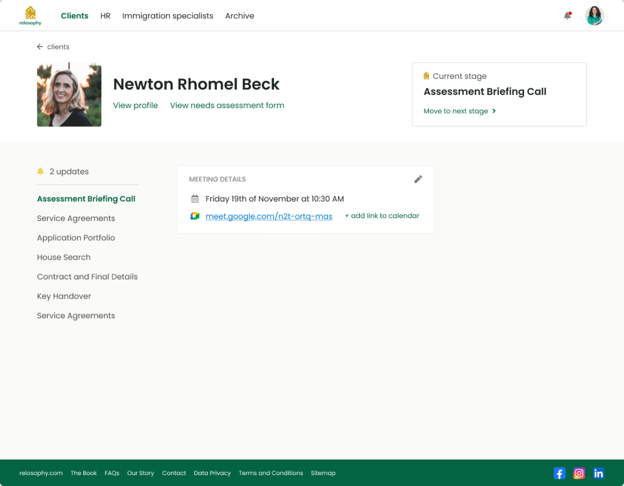Open The Book footer link
Viewport: 624px width, 486px height.
click(84, 473)
